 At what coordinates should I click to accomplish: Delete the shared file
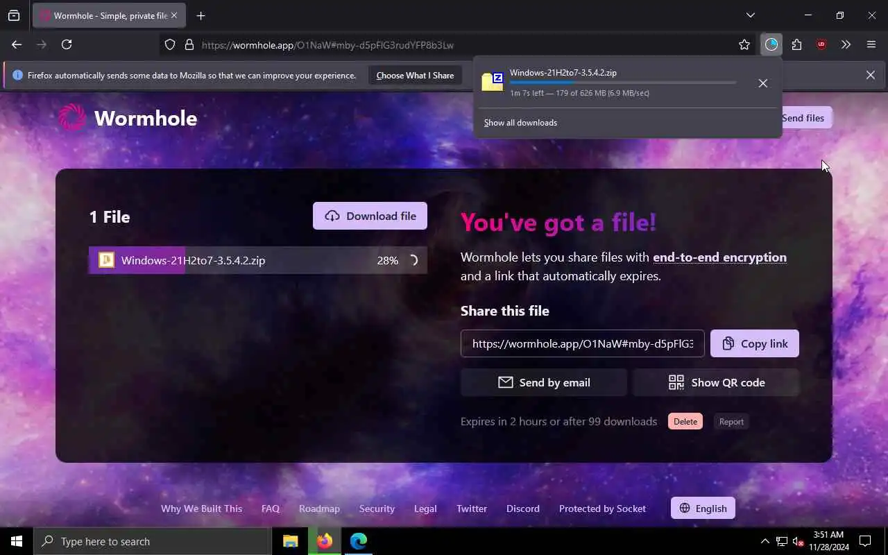click(x=685, y=421)
